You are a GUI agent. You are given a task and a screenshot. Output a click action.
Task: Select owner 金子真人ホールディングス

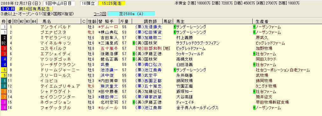point(197,108)
